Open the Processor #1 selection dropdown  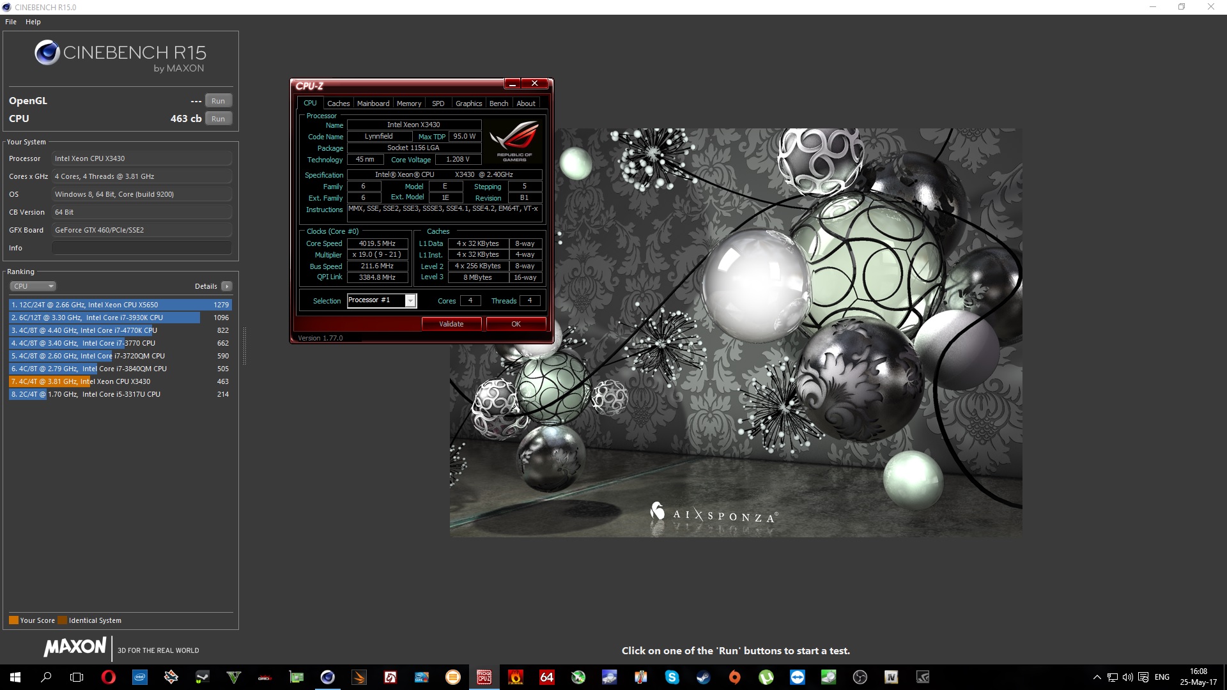point(411,300)
